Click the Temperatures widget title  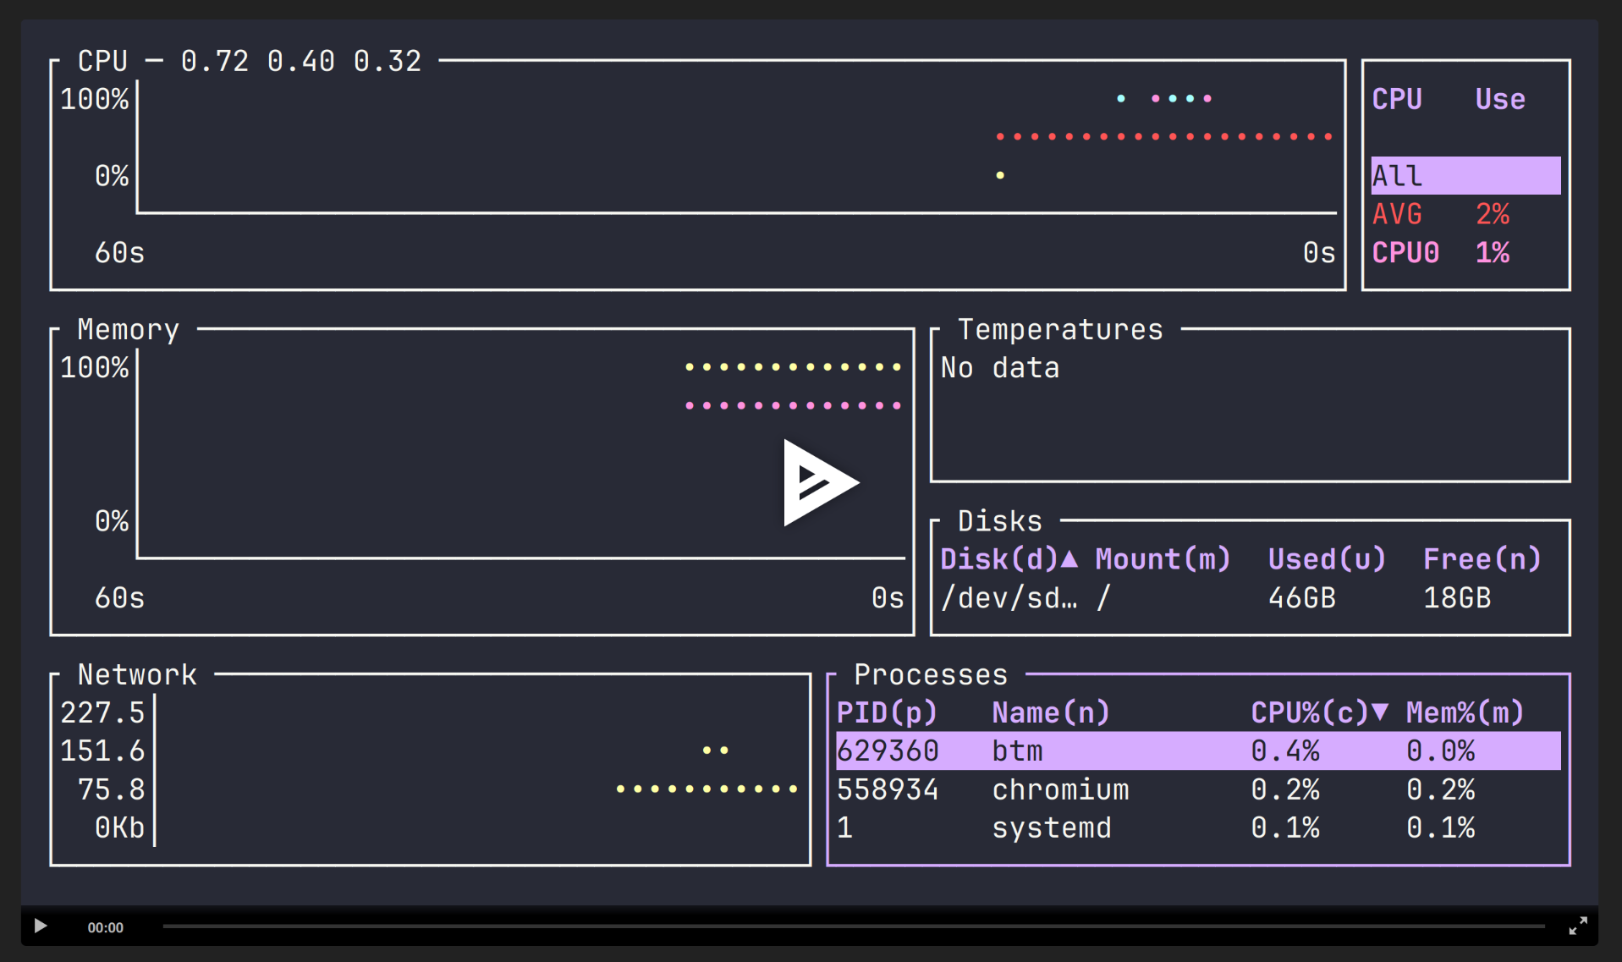click(1060, 329)
